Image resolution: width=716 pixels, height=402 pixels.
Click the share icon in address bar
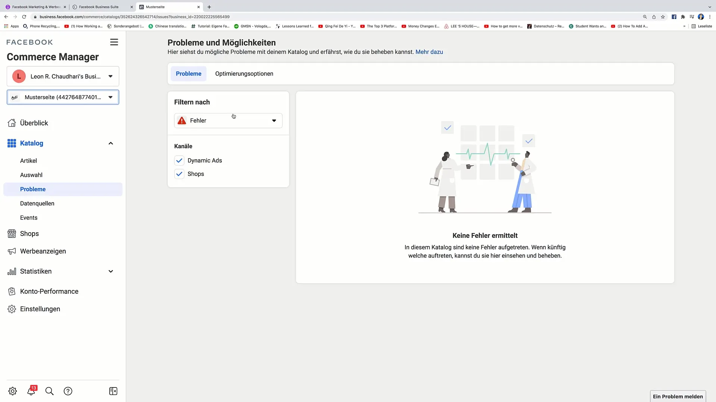point(654,17)
